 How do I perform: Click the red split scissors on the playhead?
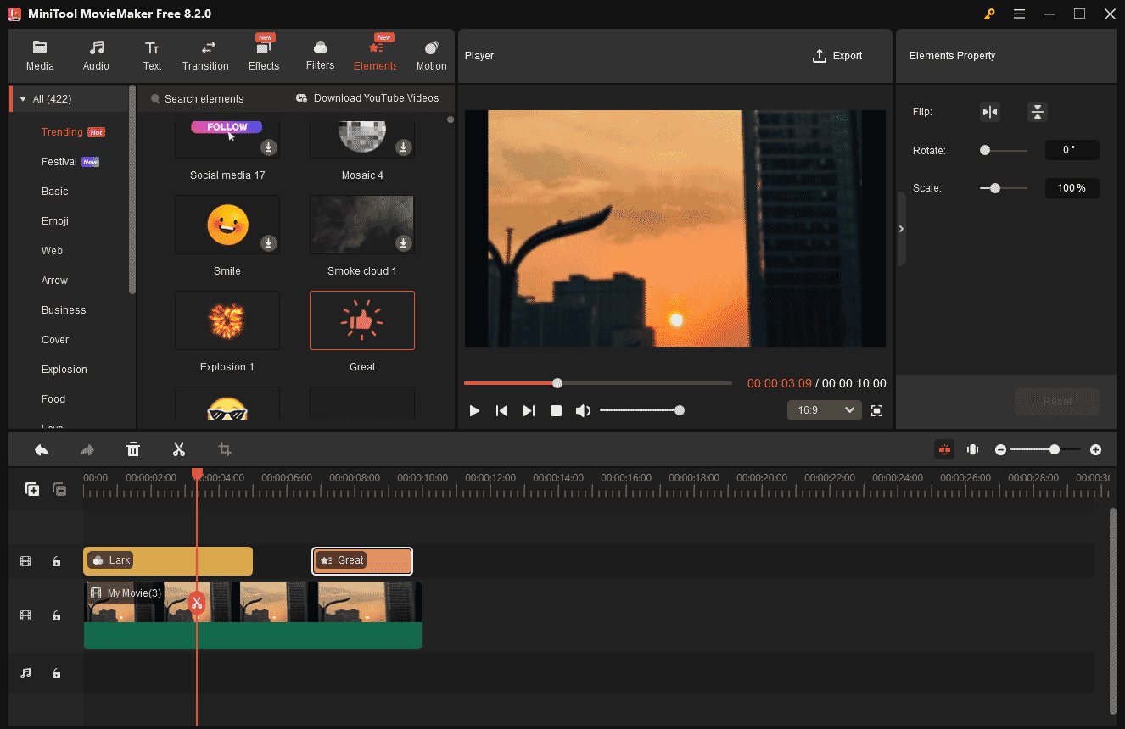click(197, 603)
